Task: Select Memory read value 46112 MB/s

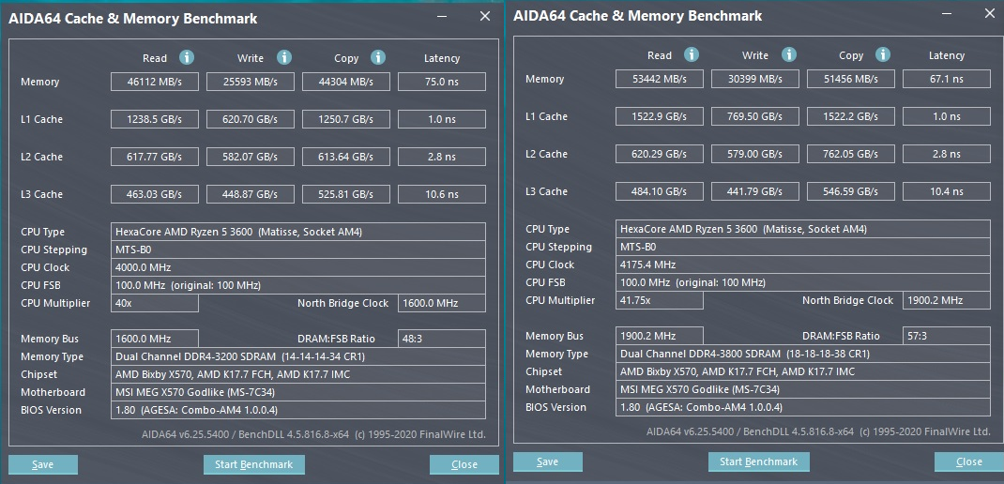Action: [x=154, y=82]
